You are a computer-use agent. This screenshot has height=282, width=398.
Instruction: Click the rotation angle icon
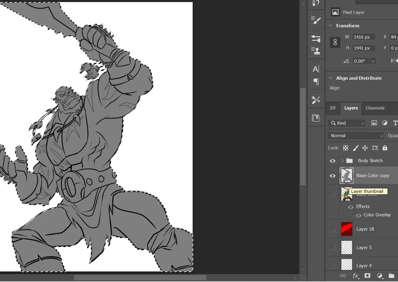pyautogui.click(x=346, y=61)
